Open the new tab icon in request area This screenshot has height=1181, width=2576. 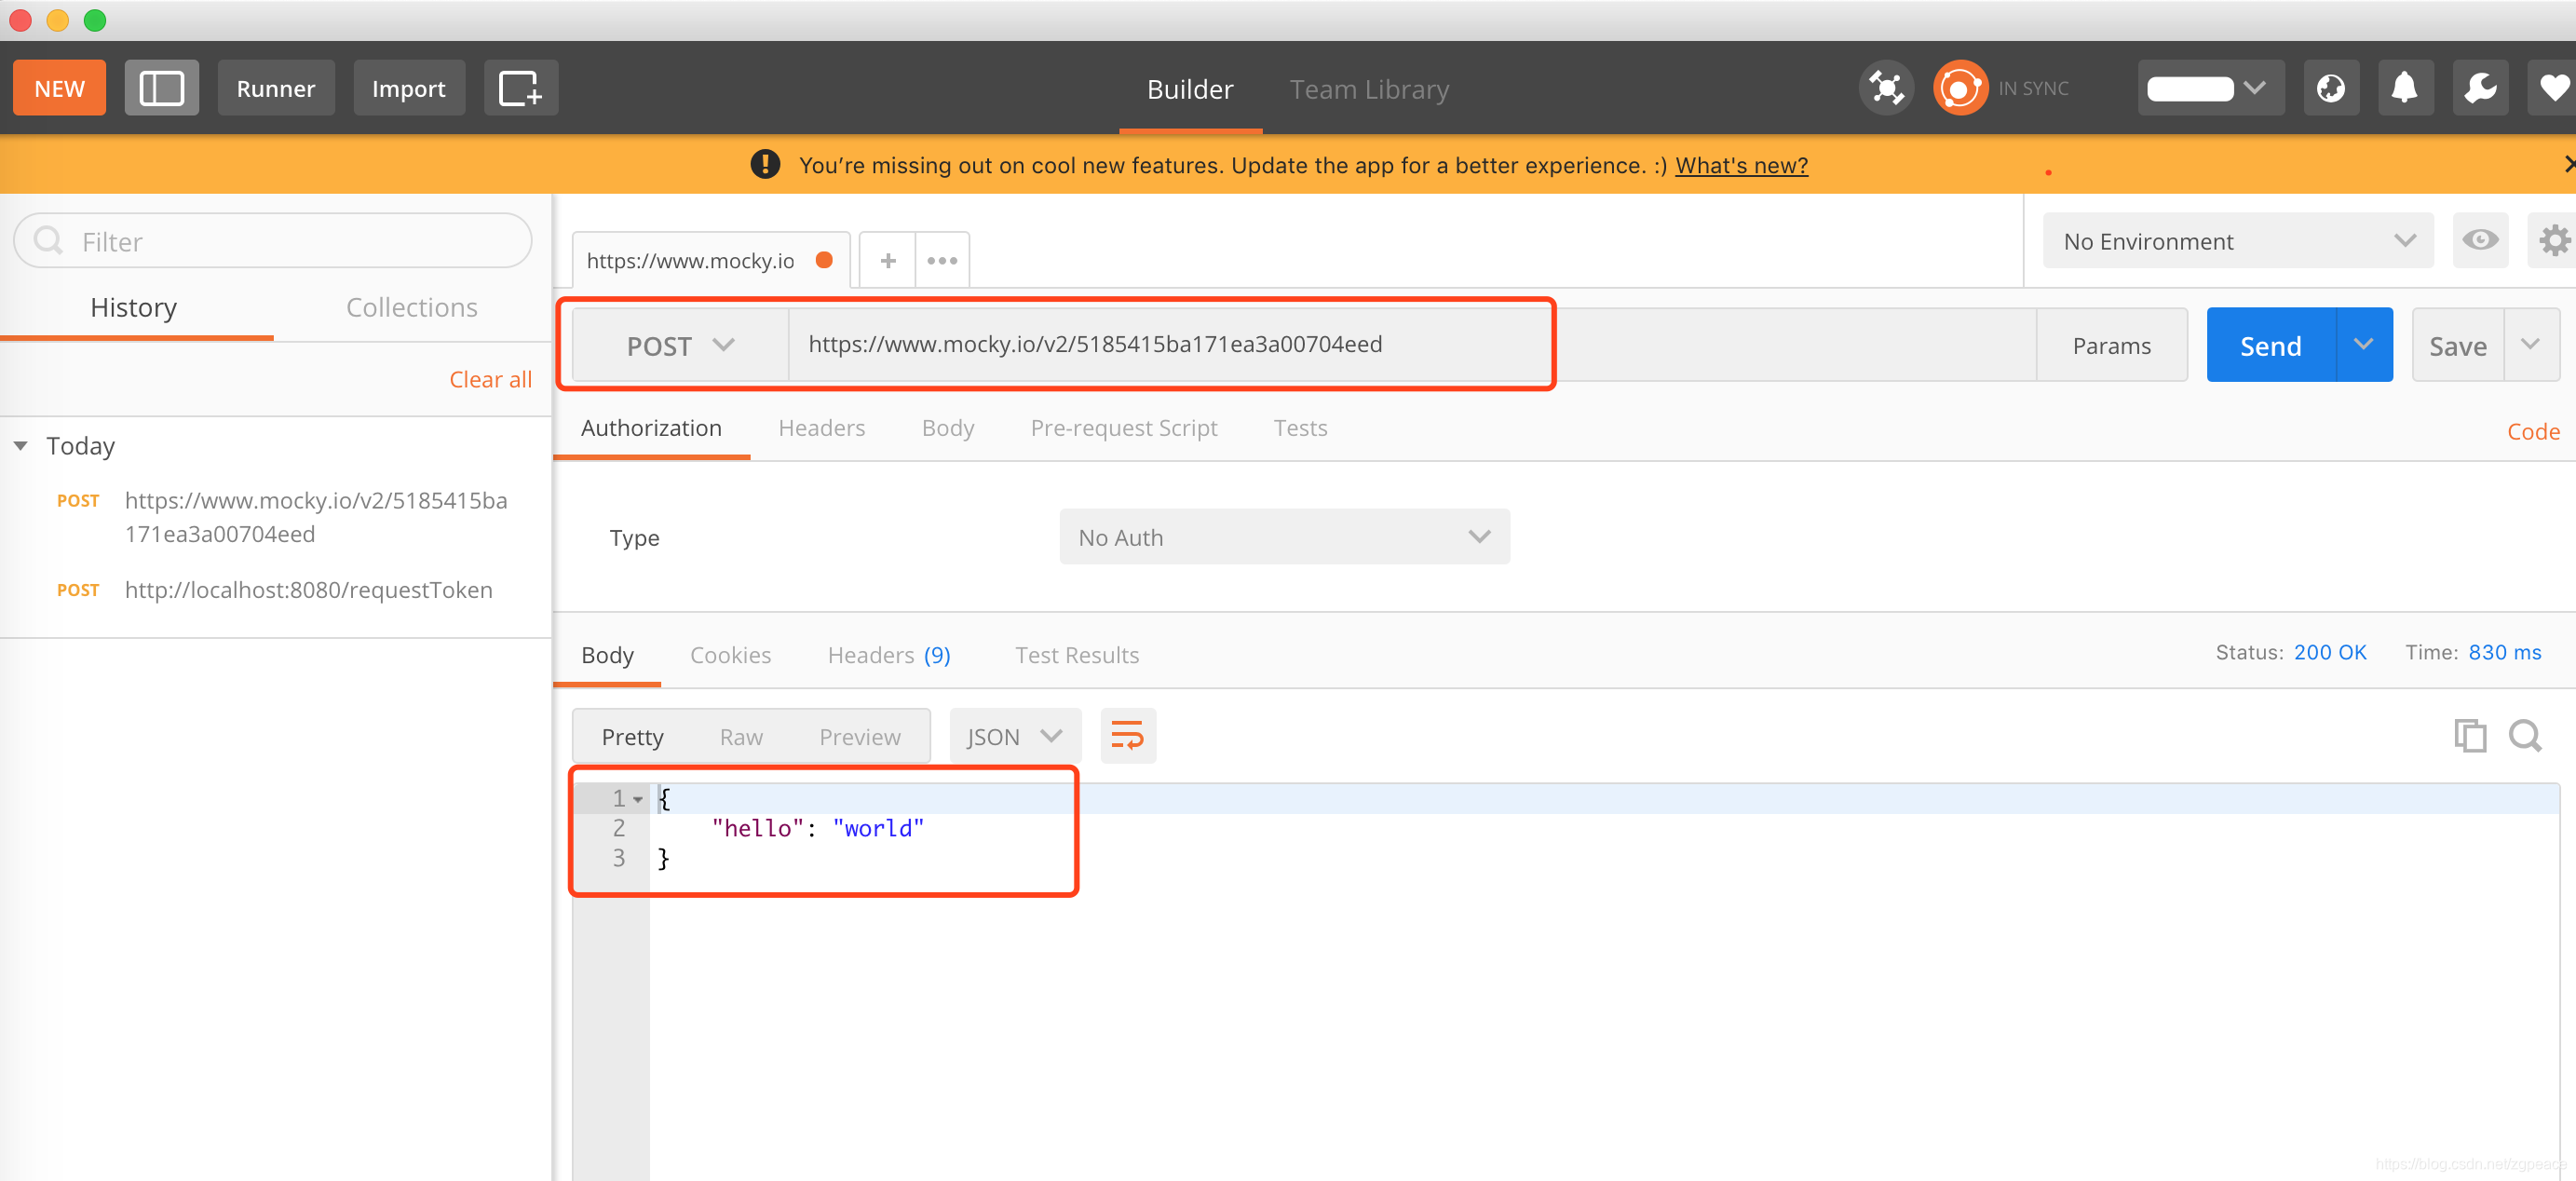886,260
